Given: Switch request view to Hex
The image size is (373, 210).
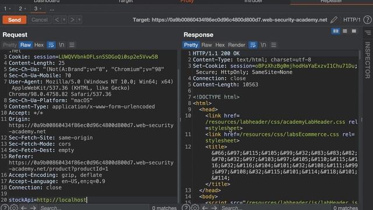Looking at the screenshot, I should pos(39,45).
